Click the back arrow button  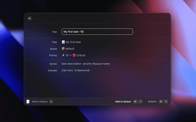[x=30, y=18]
